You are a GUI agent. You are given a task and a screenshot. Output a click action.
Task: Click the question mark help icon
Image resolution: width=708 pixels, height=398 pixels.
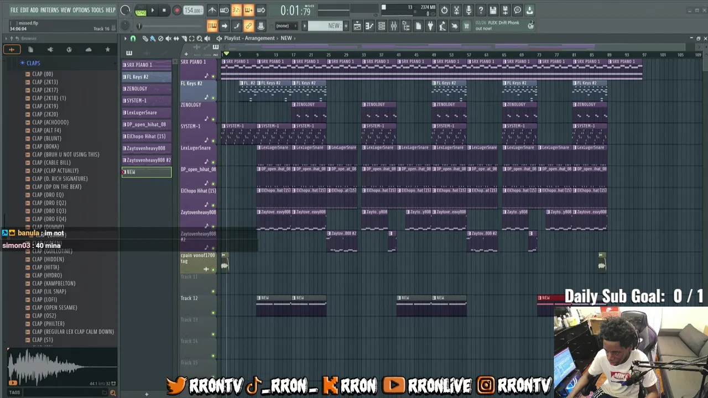481,10
